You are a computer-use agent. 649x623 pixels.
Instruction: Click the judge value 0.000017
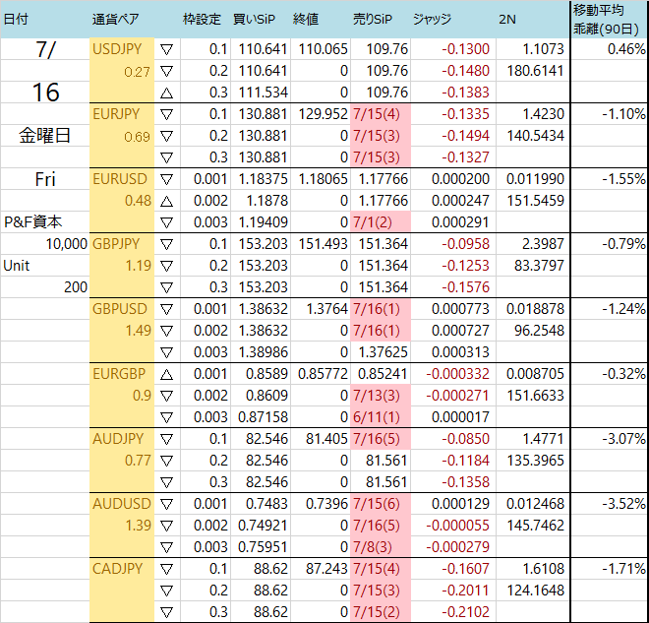point(460,417)
